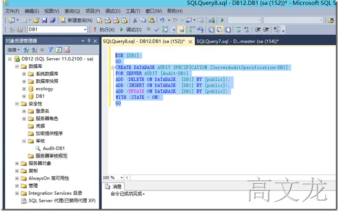Image resolution: width=338 pixels, height=211 pixels.
Task: Toggle the Results to Grid button
Action: tap(219, 29)
